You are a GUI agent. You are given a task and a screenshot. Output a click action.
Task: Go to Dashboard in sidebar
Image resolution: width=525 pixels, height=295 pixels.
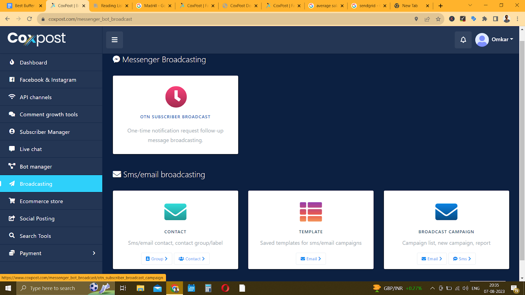pos(51,62)
